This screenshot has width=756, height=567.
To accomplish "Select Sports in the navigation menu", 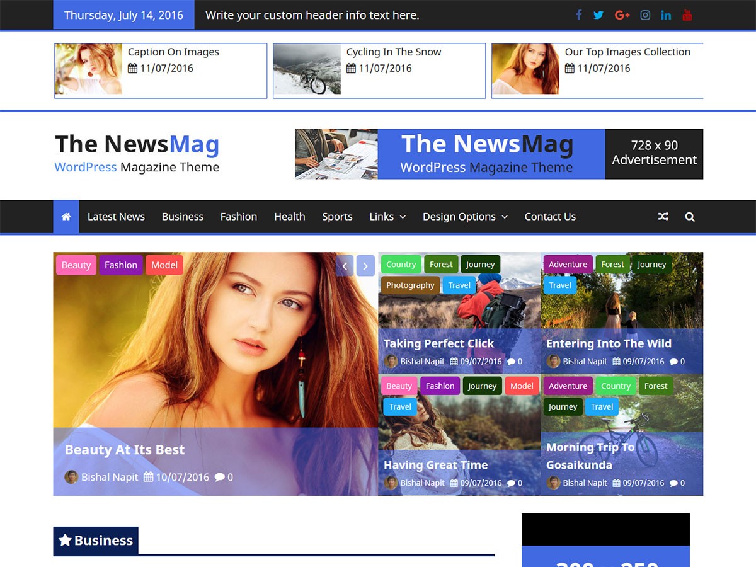I will [x=337, y=217].
